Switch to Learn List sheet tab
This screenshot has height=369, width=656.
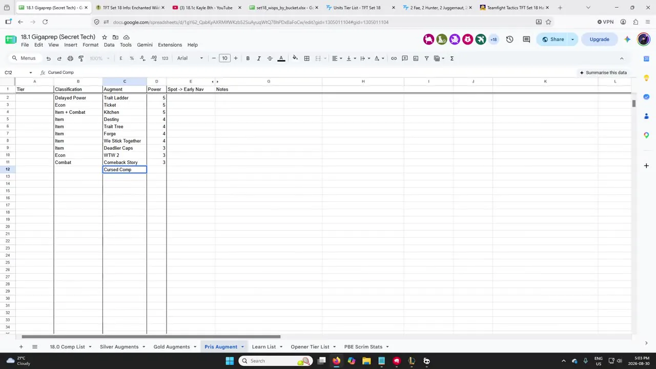[264, 347]
